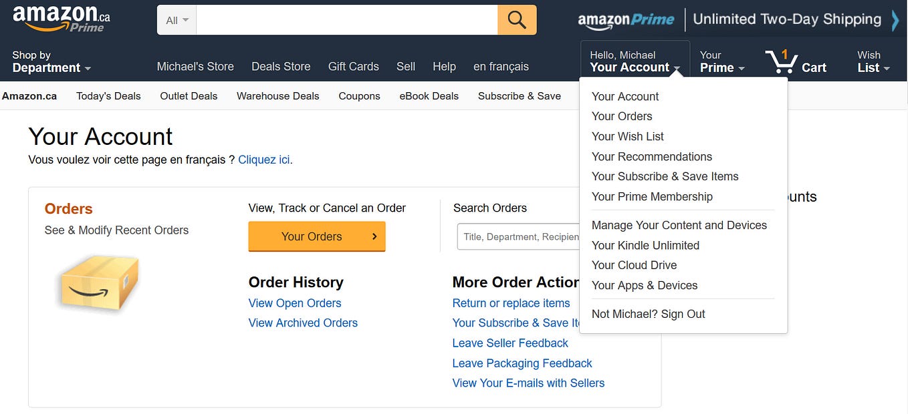The image size is (908, 414).
Task: Click the orange magnifying glass search button
Action: point(517,20)
